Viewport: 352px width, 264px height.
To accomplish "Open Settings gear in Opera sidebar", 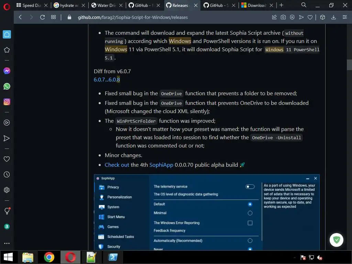I will click(x=7, y=190).
